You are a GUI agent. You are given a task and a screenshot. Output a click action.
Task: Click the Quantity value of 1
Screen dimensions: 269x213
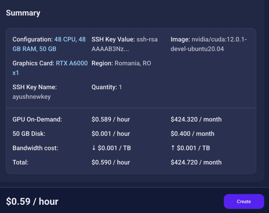[120, 87]
